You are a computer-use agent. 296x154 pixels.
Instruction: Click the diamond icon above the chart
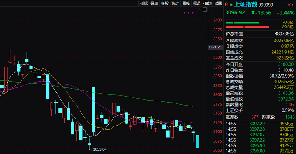[x=199, y=9]
